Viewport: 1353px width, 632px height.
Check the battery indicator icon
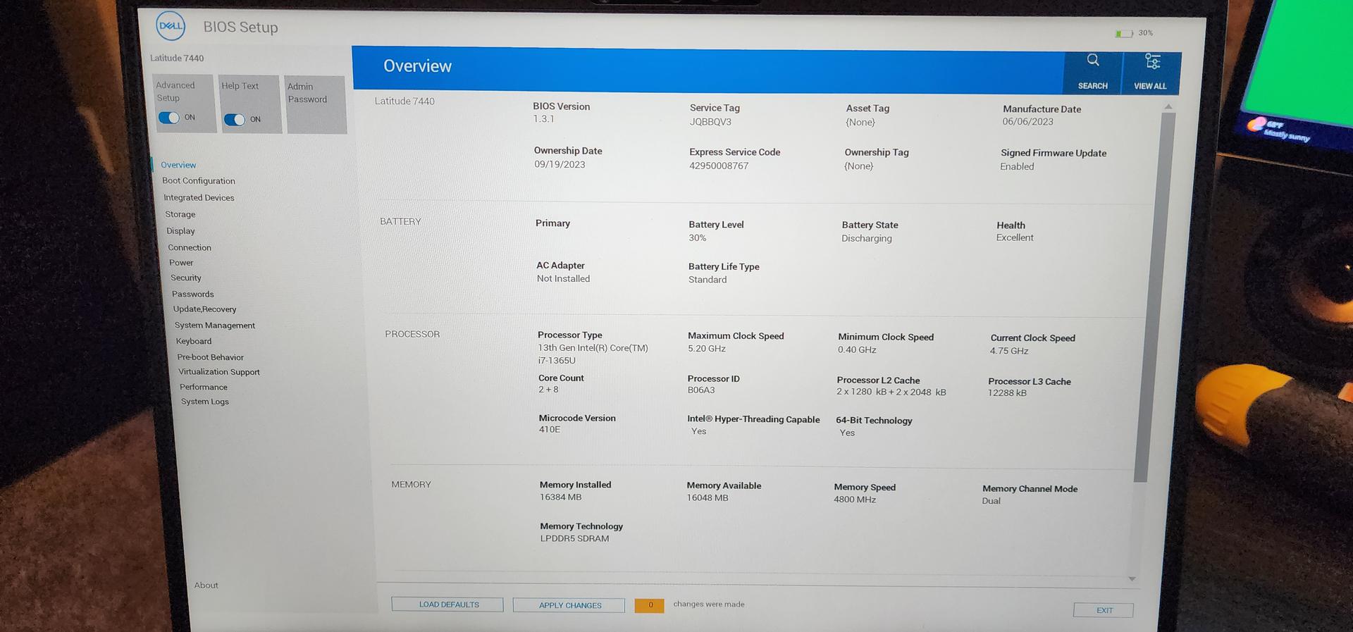tap(1124, 33)
